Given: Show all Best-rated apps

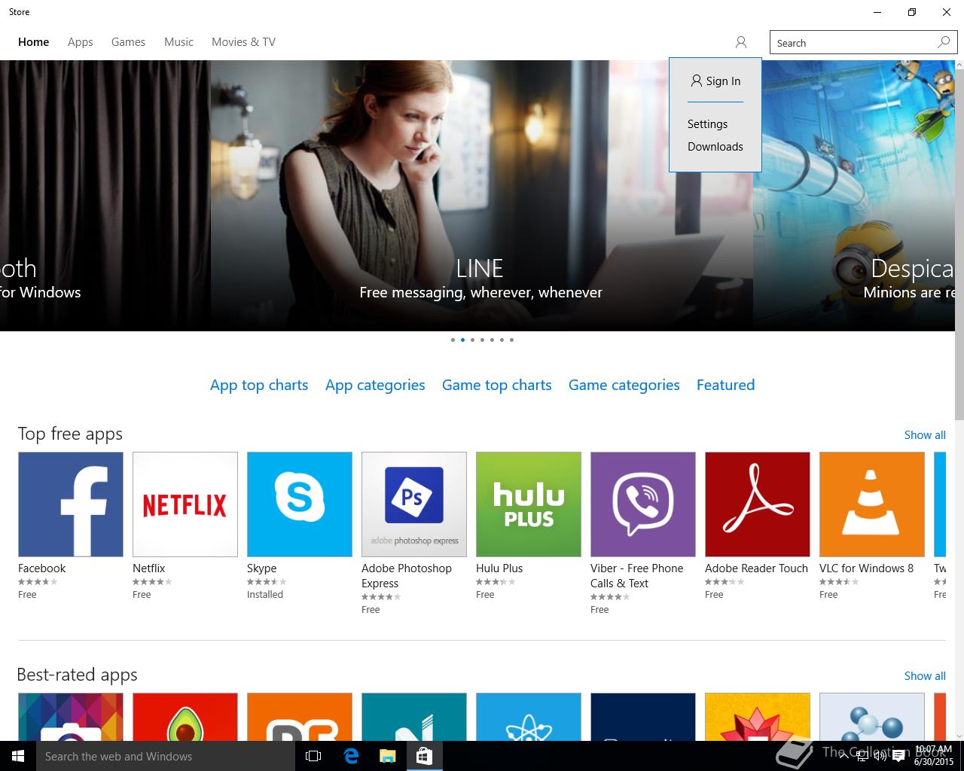Looking at the screenshot, I should tap(925, 675).
